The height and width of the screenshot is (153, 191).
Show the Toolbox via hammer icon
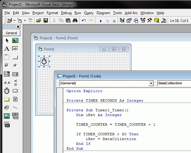(150, 20)
